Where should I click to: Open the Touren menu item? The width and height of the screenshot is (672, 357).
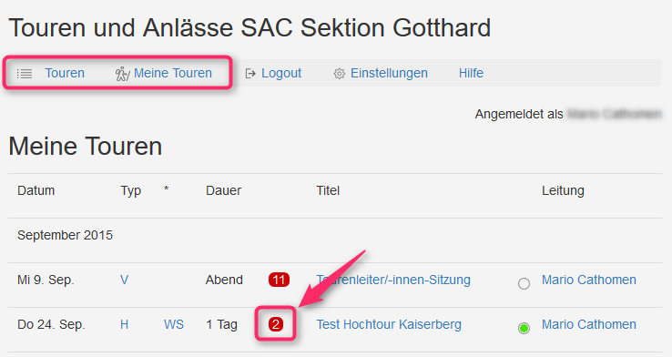point(65,73)
